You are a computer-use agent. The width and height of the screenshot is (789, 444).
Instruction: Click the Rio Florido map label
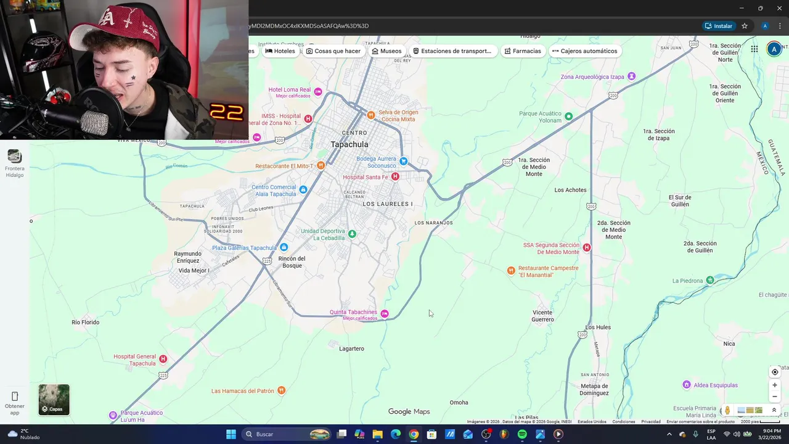85,322
